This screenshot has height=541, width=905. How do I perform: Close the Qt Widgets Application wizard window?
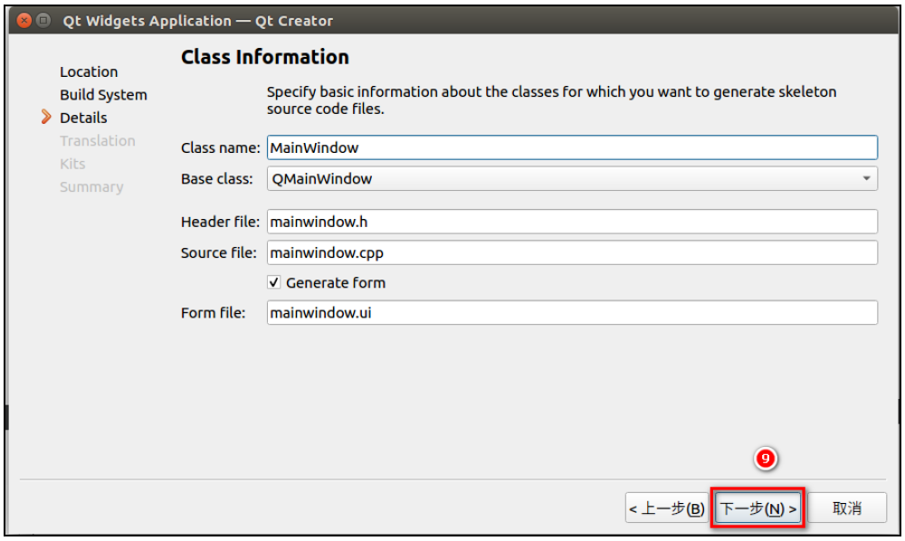point(24,20)
